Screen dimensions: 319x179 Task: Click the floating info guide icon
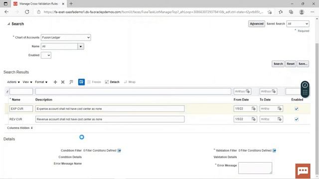[x=305, y=85]
